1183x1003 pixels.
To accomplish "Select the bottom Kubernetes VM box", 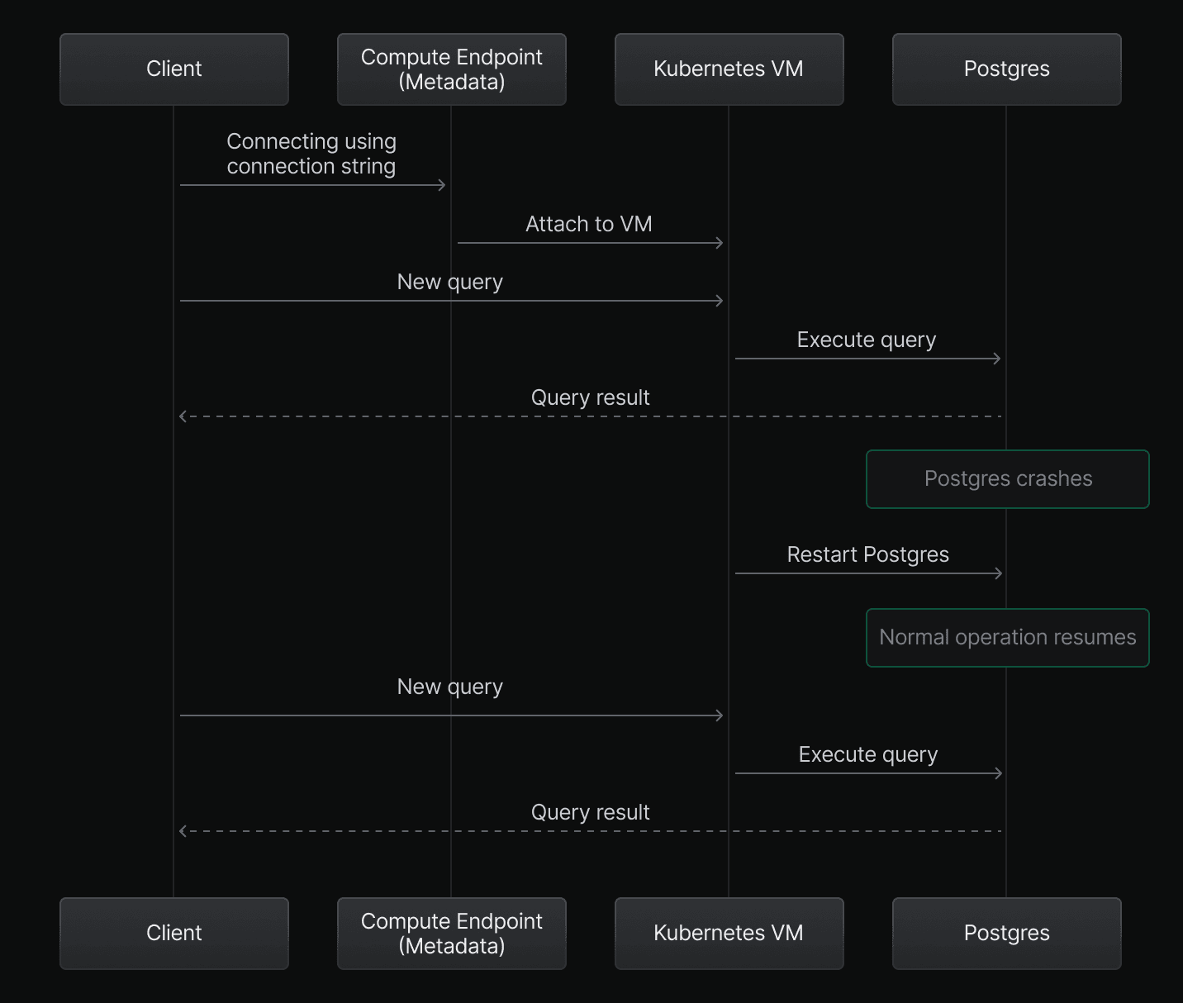I will point(729,934).
